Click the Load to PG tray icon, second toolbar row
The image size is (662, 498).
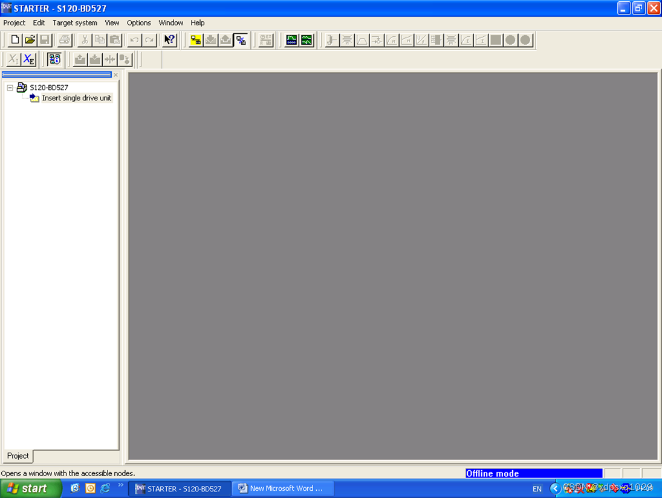[x=80, y=59]
